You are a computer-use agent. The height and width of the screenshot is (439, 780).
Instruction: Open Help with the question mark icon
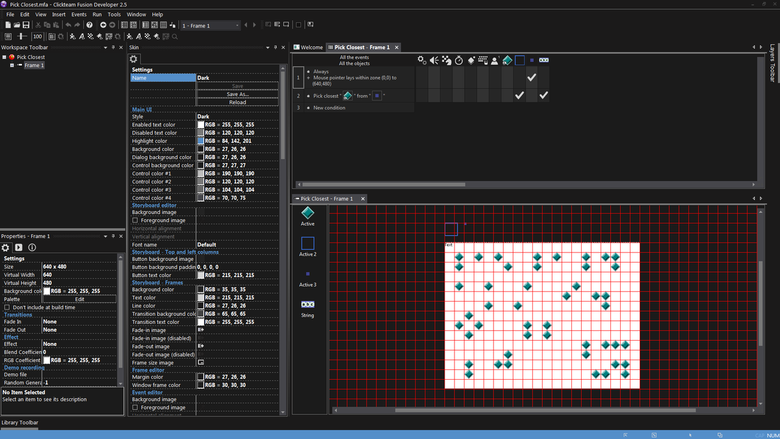click(x=90, y=25)
